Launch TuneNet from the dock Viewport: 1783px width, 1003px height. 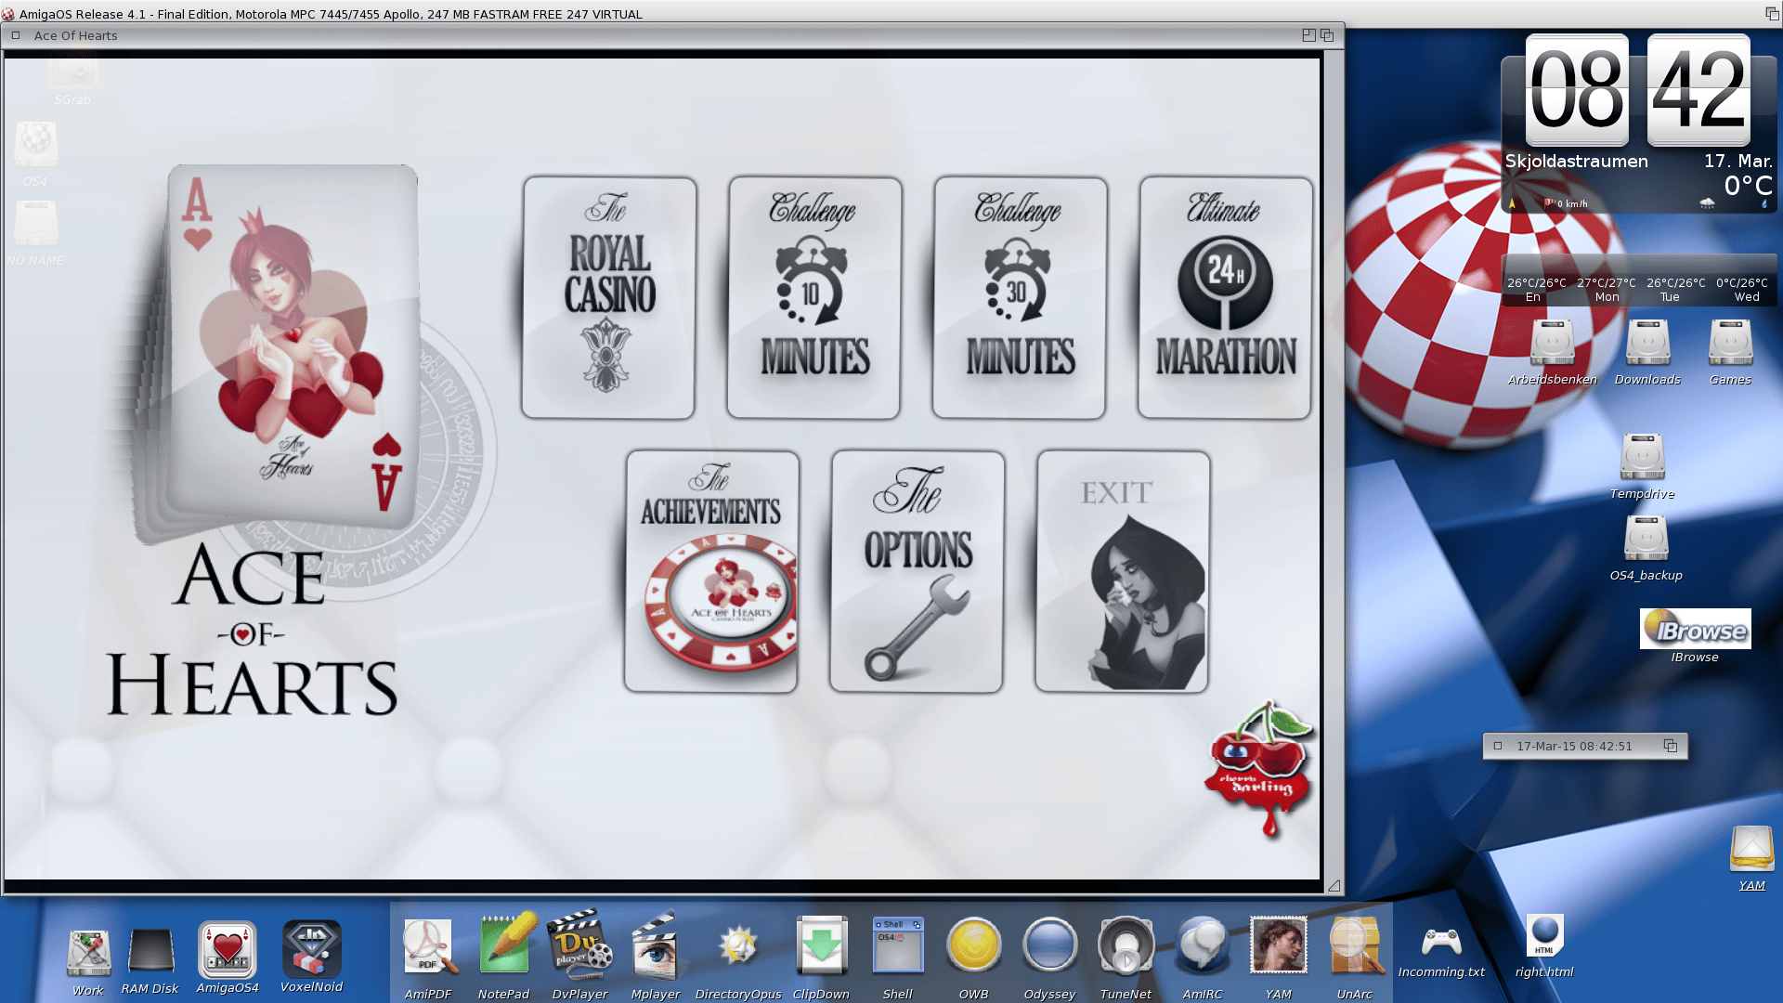(1126, 947)
